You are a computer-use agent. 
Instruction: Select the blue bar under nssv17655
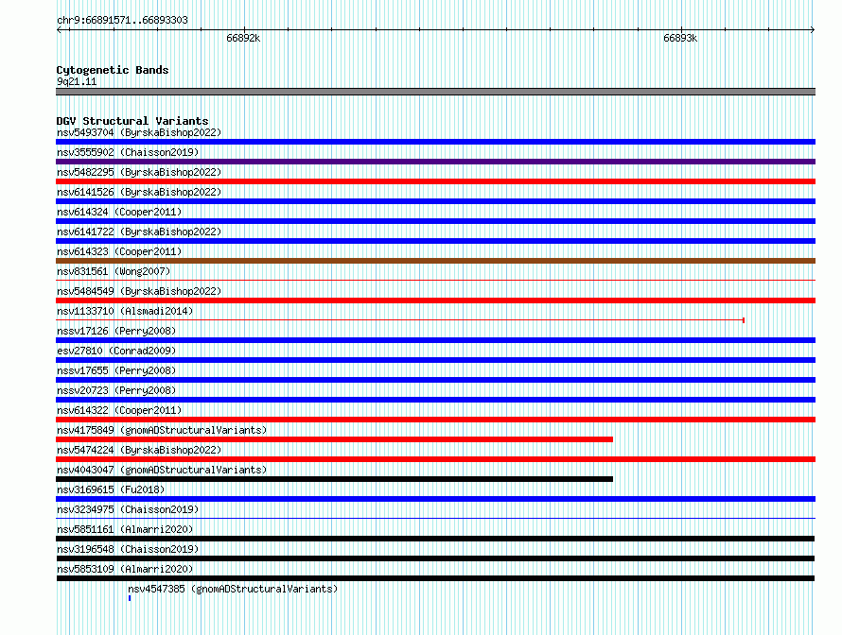(435, 380)
